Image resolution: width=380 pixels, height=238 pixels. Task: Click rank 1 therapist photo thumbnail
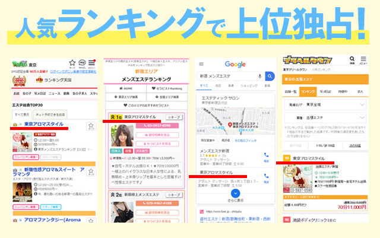click(x=122, y=135)
